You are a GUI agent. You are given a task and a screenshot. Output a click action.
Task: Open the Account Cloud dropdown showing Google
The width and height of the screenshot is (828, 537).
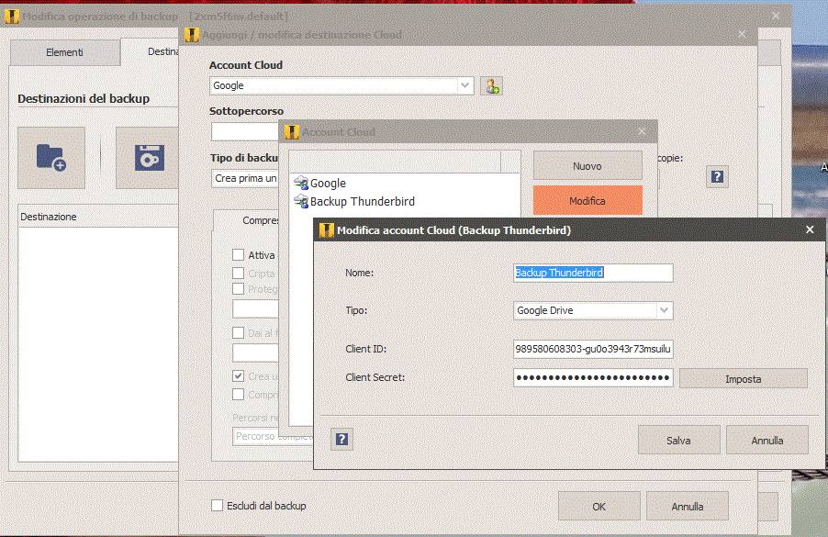click(x=464, y=85)
